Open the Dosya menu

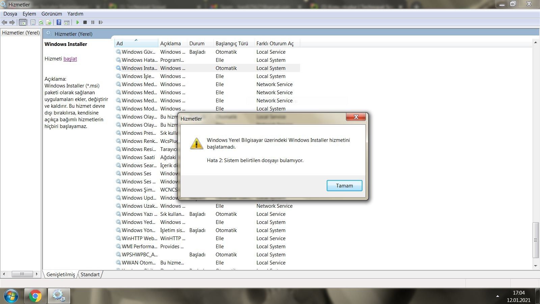pos(10,14)
